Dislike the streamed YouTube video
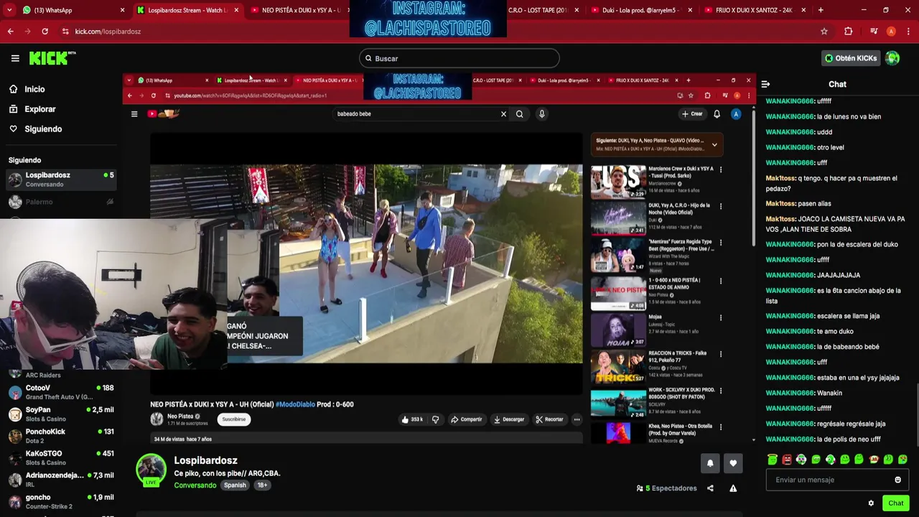919x517 pixels. [x=435, y=419]
